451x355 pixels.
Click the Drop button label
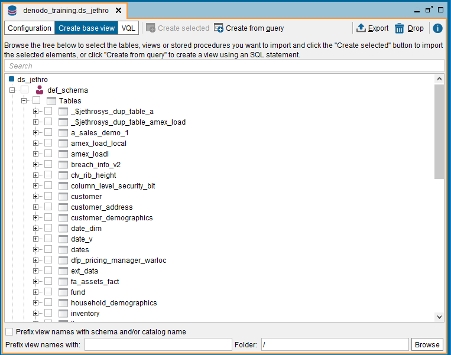(416, 28)
